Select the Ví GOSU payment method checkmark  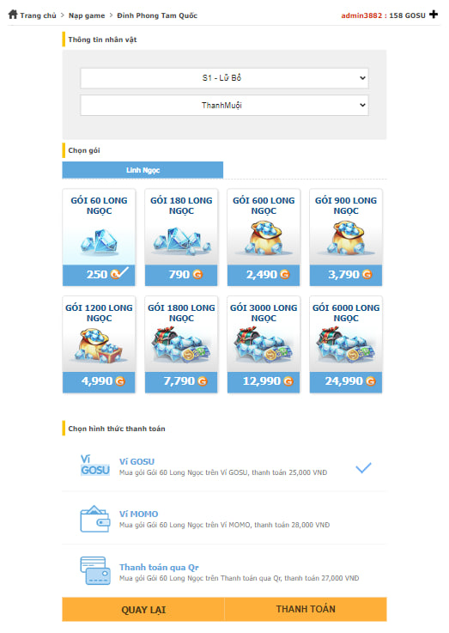click(363, 467)
